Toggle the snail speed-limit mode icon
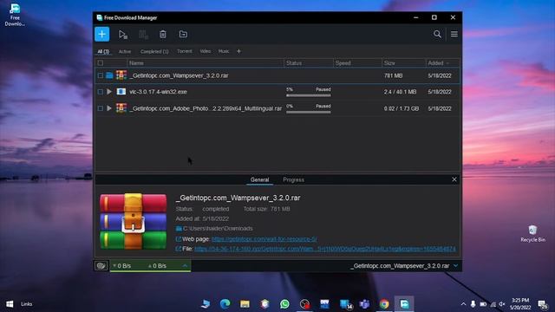Image resolution: width=555 pixels, height=312 pixels. [101, 266]
